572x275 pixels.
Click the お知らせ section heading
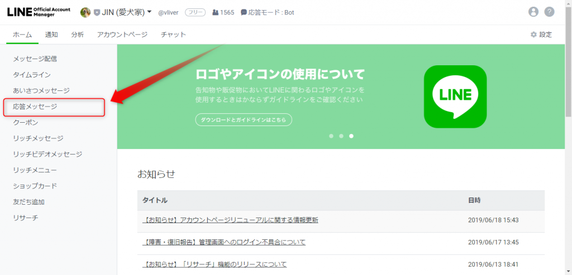pos(156,174)
